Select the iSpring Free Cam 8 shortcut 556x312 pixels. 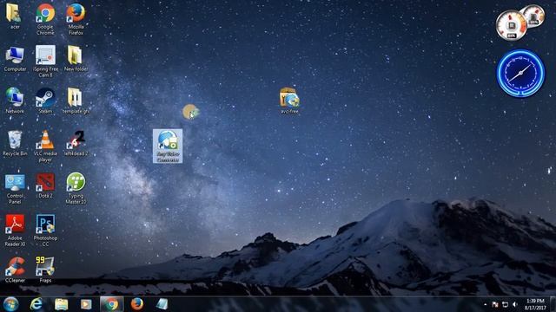pyautogui.click(x=45, y=62)
